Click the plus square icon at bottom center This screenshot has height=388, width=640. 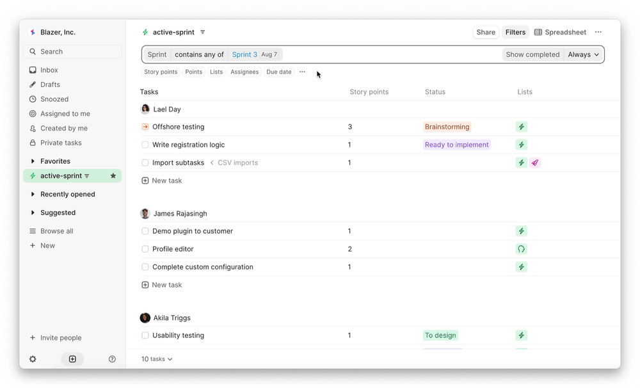[72, 359]
